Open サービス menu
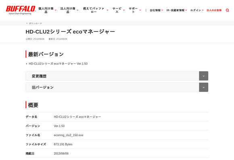This screenshot has height=160, width=234. [119, 10]
